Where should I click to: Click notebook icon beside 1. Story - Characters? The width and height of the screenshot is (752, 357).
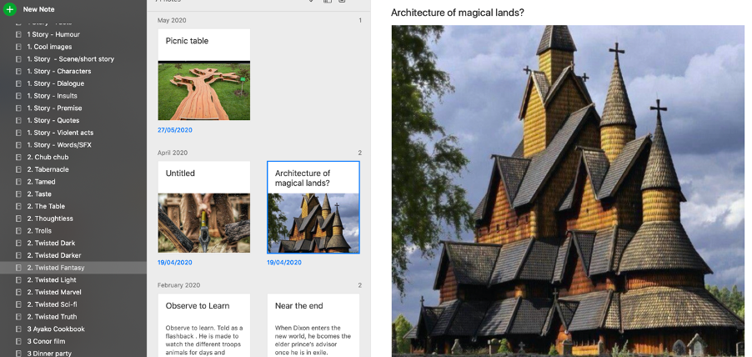[x=18, y=72]
